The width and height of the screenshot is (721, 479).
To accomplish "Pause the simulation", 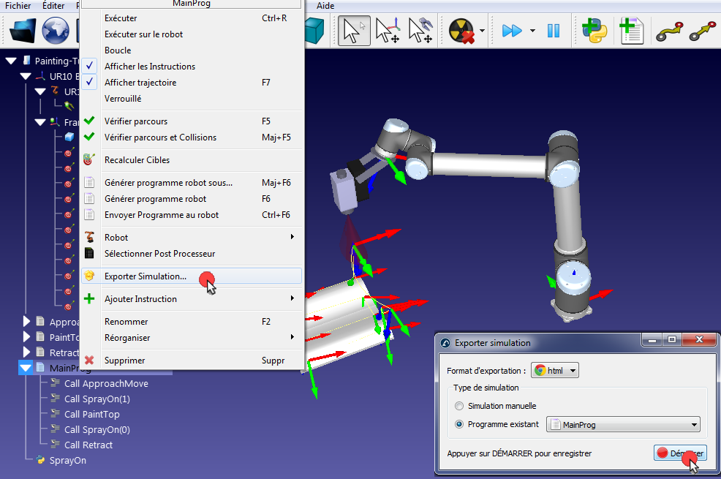I will [x=553, y=31].
